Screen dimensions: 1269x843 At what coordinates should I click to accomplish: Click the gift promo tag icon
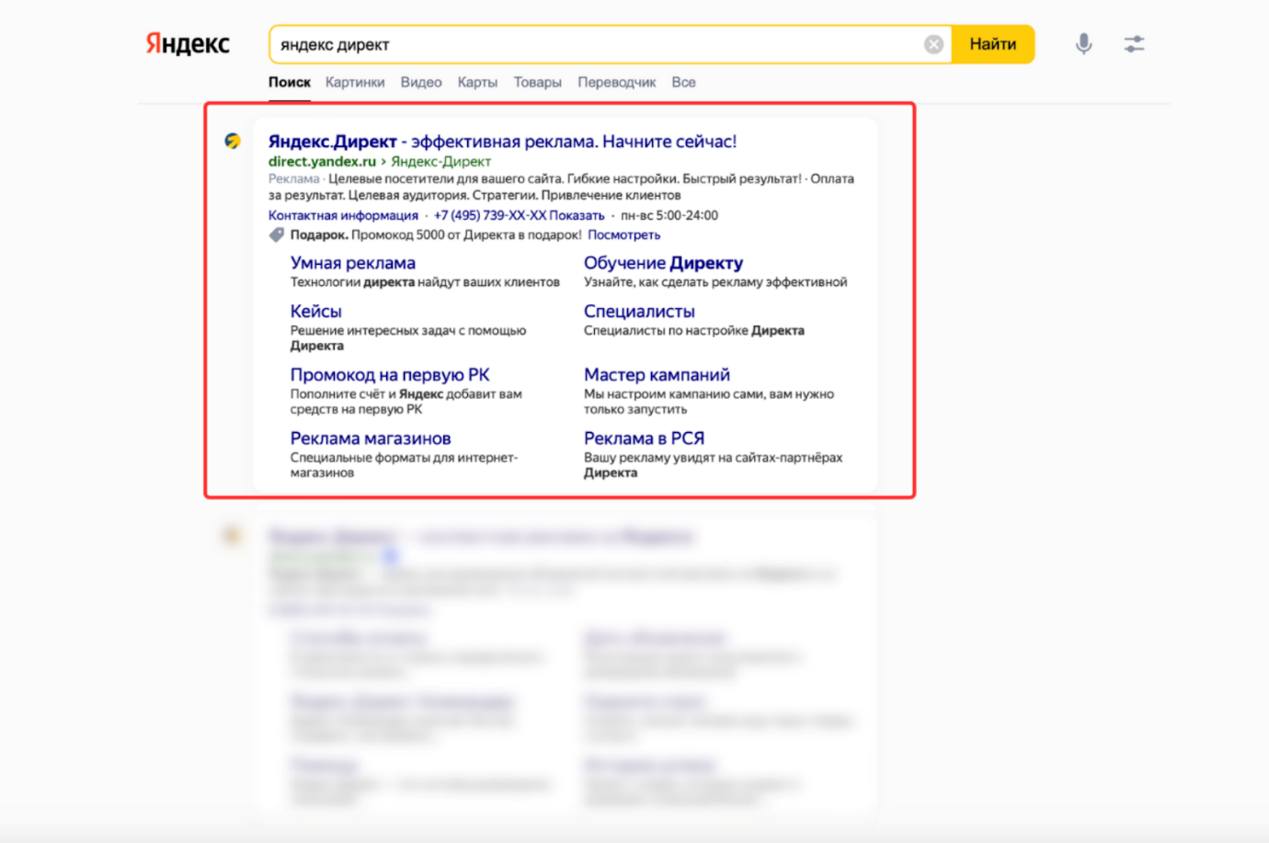276,235
